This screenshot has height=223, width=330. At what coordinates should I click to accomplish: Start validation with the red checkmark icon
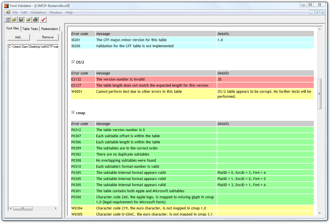pos(43,19)
